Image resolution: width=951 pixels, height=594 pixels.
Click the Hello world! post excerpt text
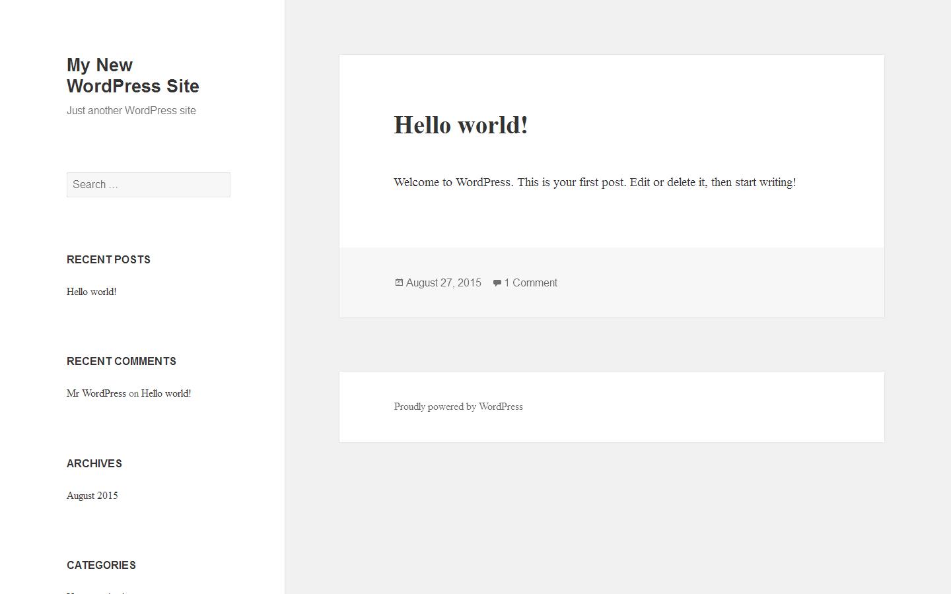pyautogui.click(x=594, y=182)
